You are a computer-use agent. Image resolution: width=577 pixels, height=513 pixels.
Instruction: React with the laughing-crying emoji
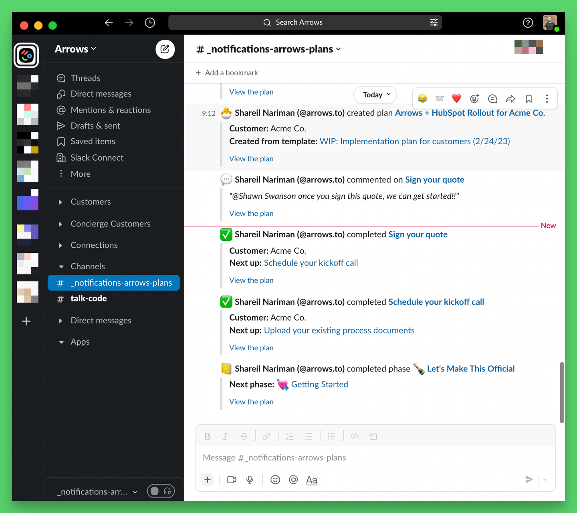click(x=422, y=99)
